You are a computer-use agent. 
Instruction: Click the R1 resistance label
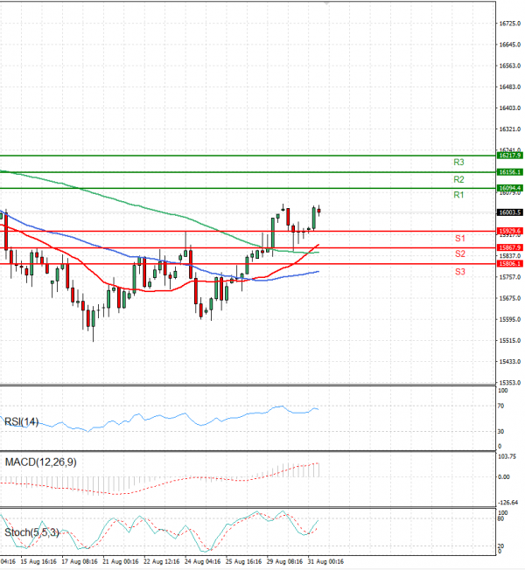[458, 195]
